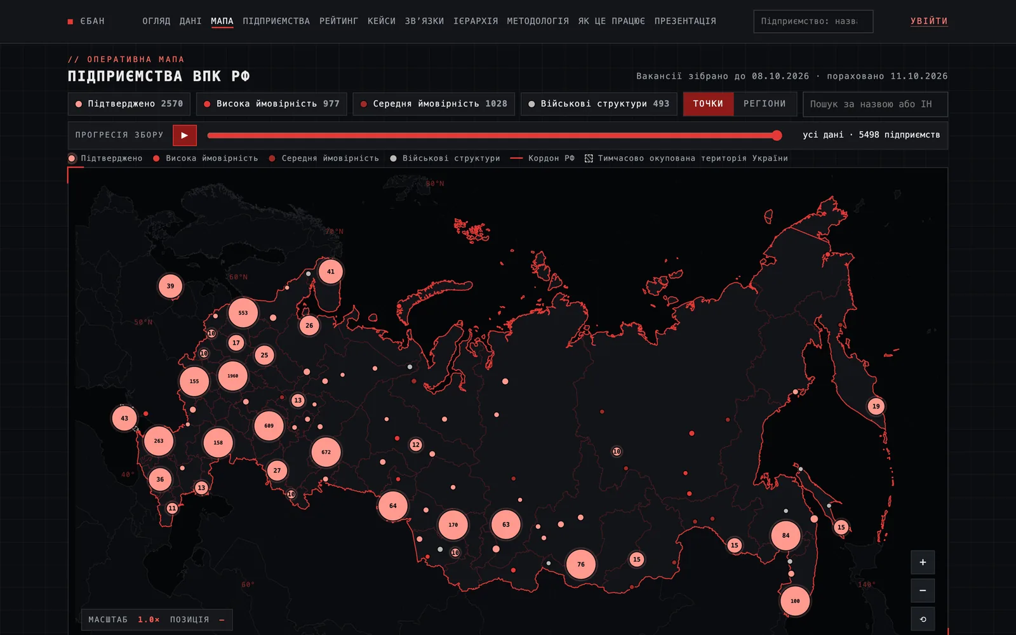The image size is (1016, 635).
Task: Select the cluster marked 43
Action: point(124,418)
